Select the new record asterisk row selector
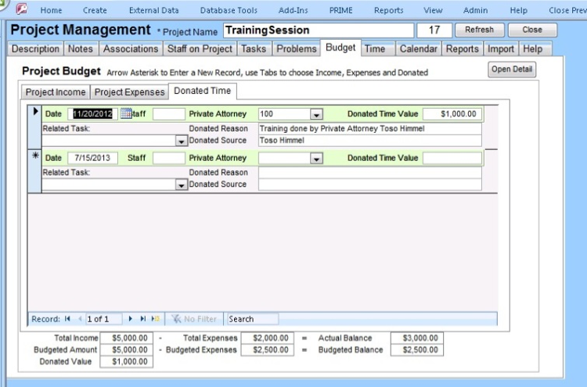Viewport: 587px width, 387px height. tap(34, 157)
